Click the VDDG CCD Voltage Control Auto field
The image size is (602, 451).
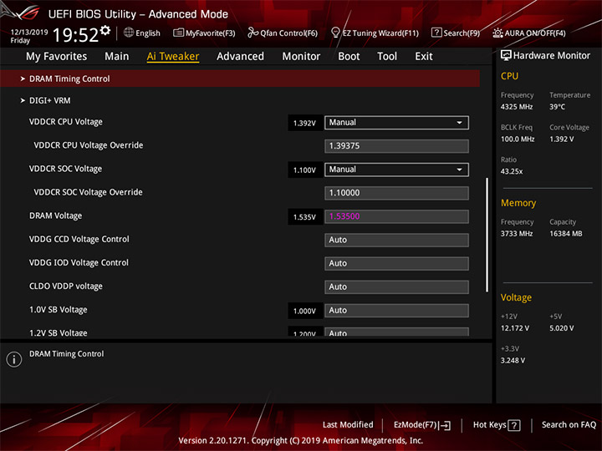[396, 240]
